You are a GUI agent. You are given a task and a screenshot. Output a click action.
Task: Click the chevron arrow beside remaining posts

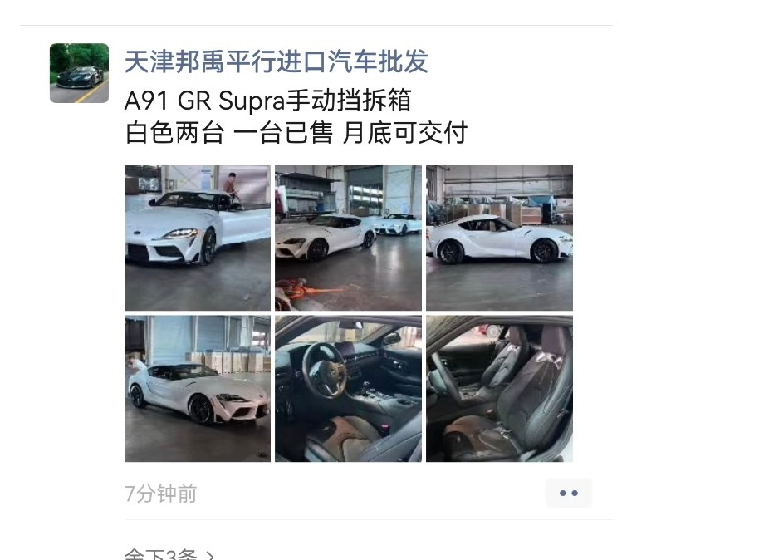tap(210, 555)
